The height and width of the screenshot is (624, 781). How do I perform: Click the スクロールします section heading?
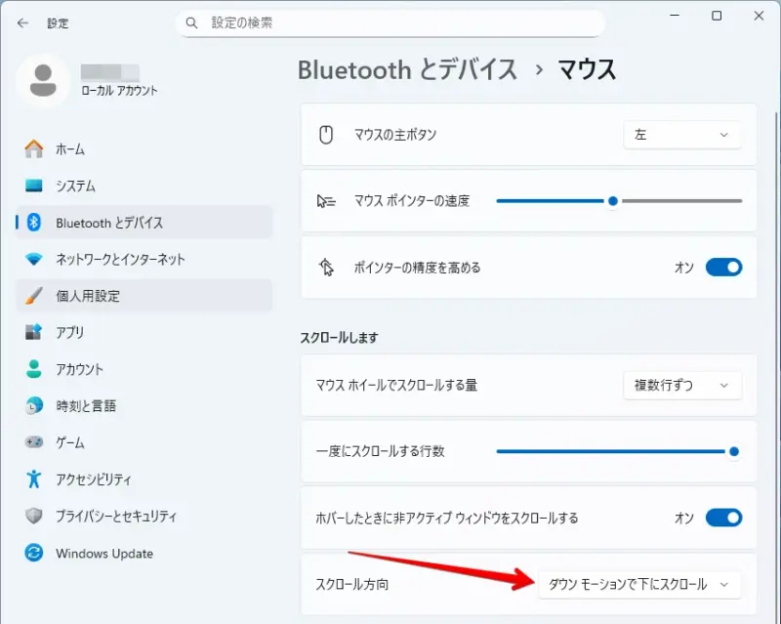click(339, 338)
